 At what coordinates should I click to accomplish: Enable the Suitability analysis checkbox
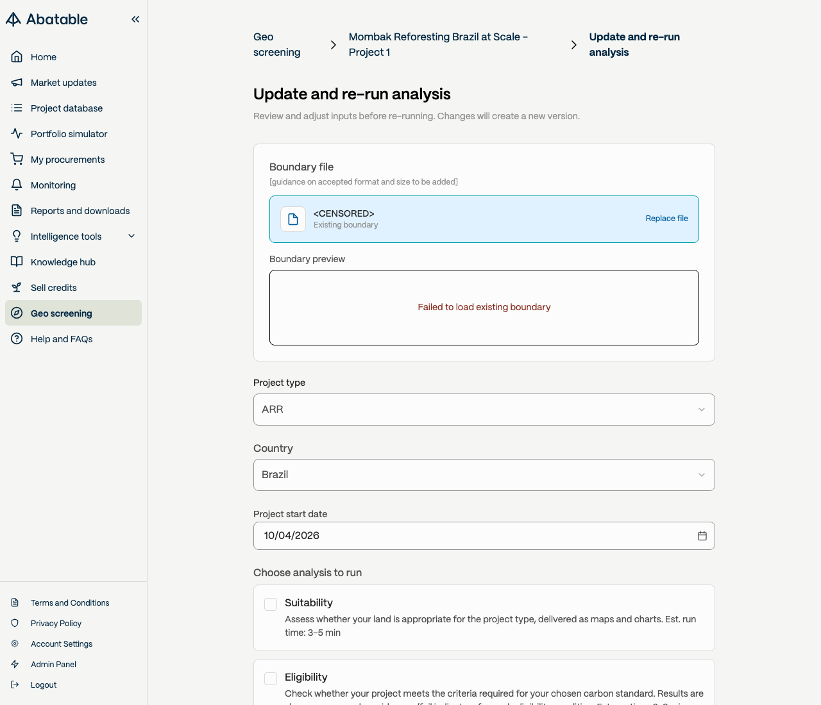[x=271, y=604]
